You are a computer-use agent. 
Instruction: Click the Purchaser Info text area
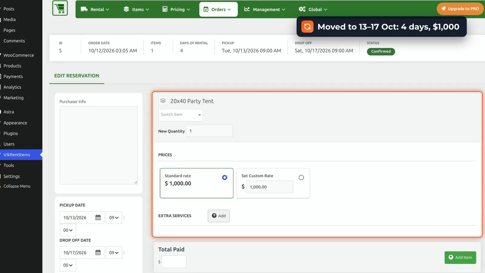point(99,145)
